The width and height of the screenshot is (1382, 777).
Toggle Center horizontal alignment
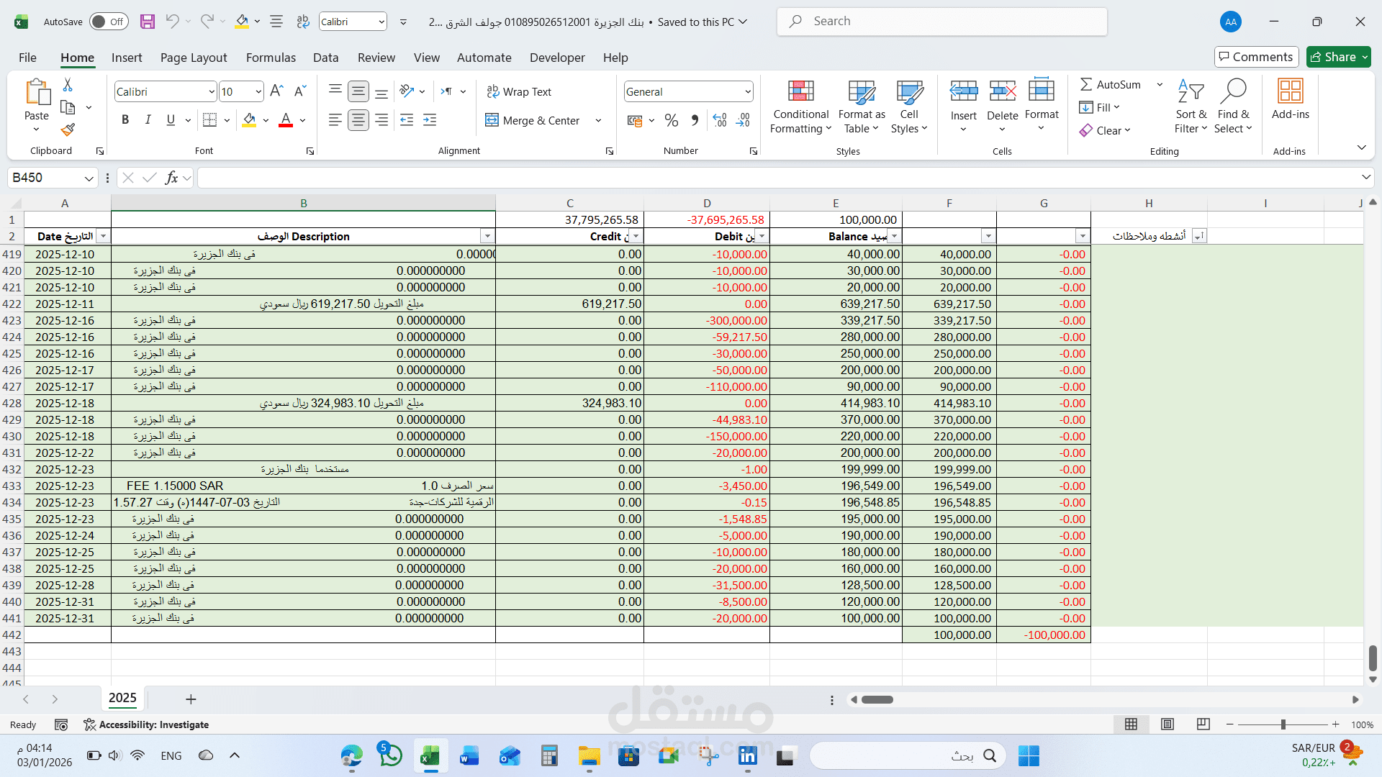tap(358, 120)
